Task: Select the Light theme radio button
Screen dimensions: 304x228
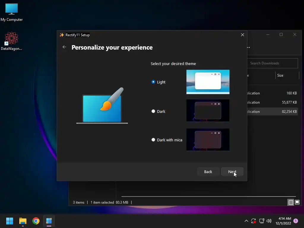Action: pos(153,82)
